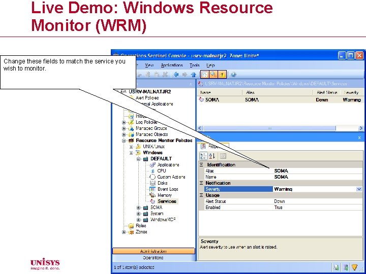Click the Severity column header
Image resolution: width=366 pixels, height=274 pixels.
[x=351, y=92]
